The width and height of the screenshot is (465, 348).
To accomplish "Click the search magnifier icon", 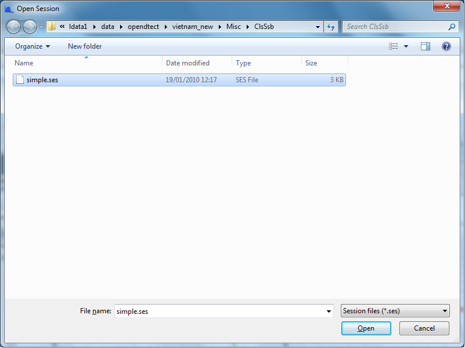I will click(451, 27).
